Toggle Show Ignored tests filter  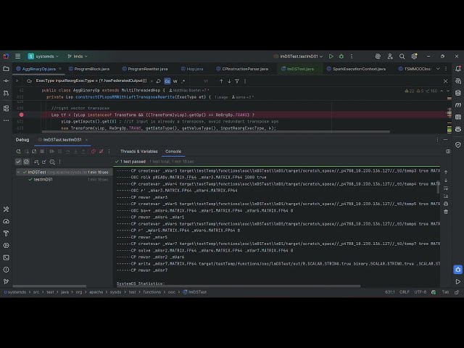26,162
